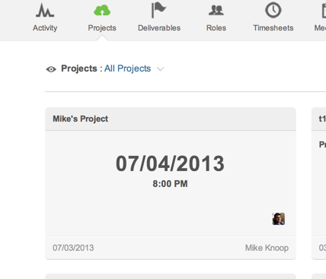Open the Roles people icon

[x=216, y=11]
